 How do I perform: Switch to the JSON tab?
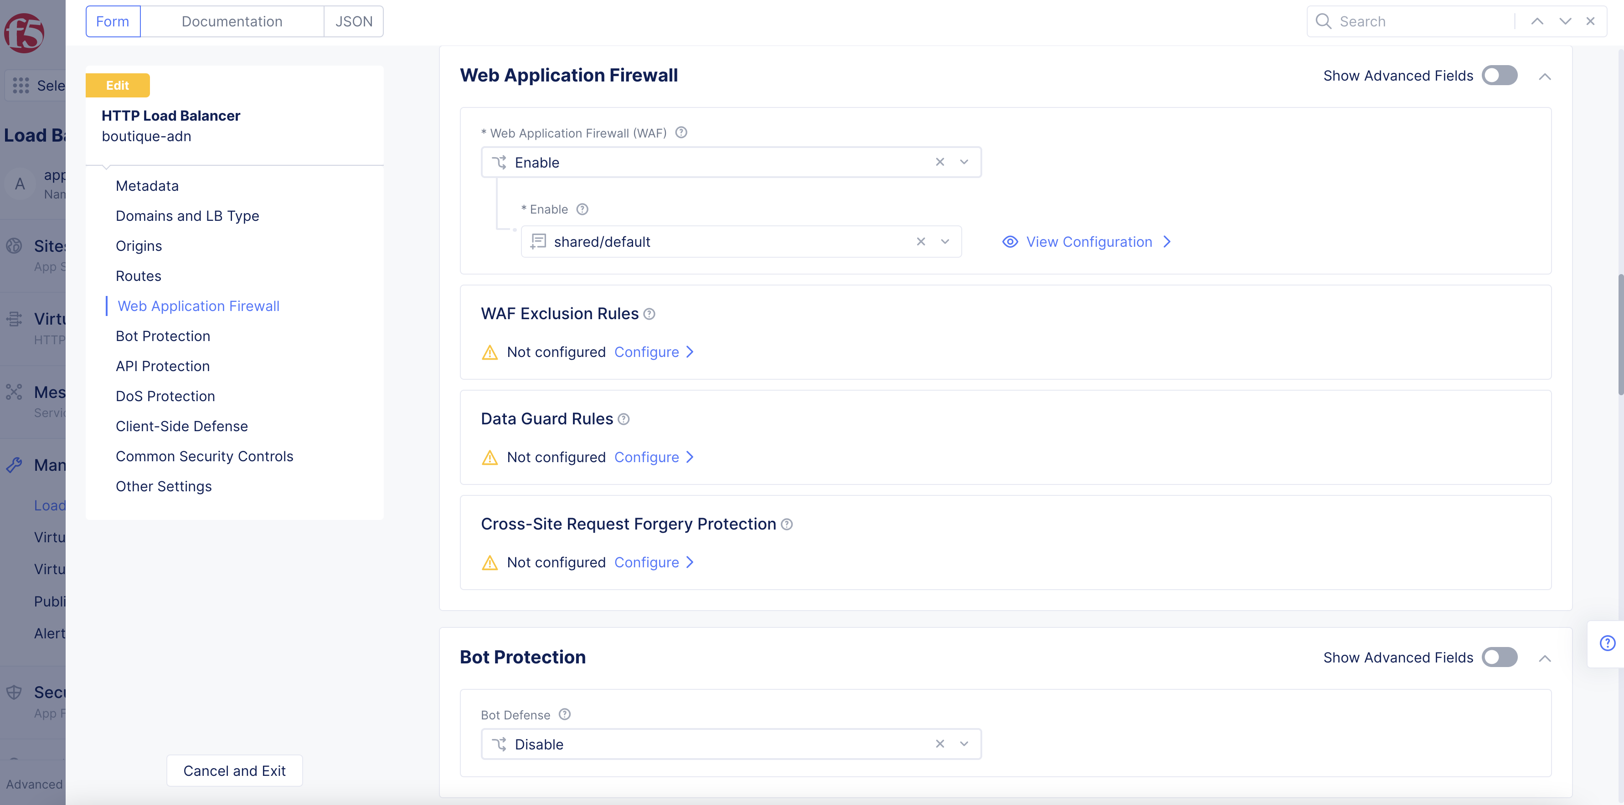point(354,21)
